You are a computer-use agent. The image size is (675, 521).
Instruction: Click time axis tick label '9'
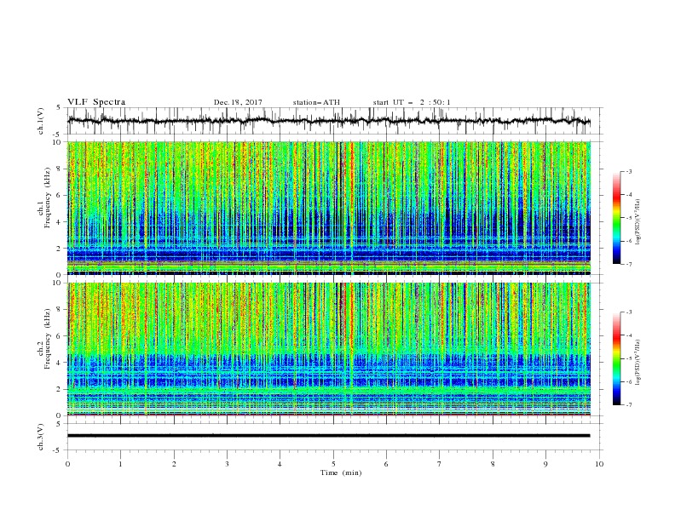point(545,464)
